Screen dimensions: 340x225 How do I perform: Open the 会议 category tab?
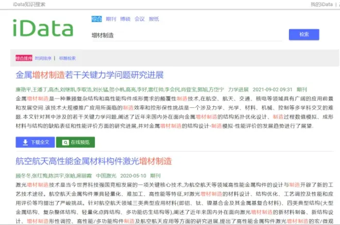(x=140, y=19)
